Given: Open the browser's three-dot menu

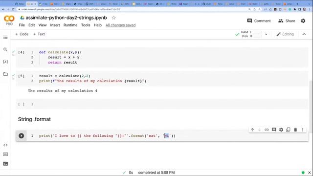Looking at the screenshot, I should click(x=310, y=9).
